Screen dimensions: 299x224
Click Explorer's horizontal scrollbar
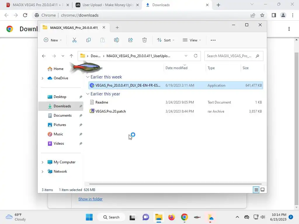click(x=175, y=184)
